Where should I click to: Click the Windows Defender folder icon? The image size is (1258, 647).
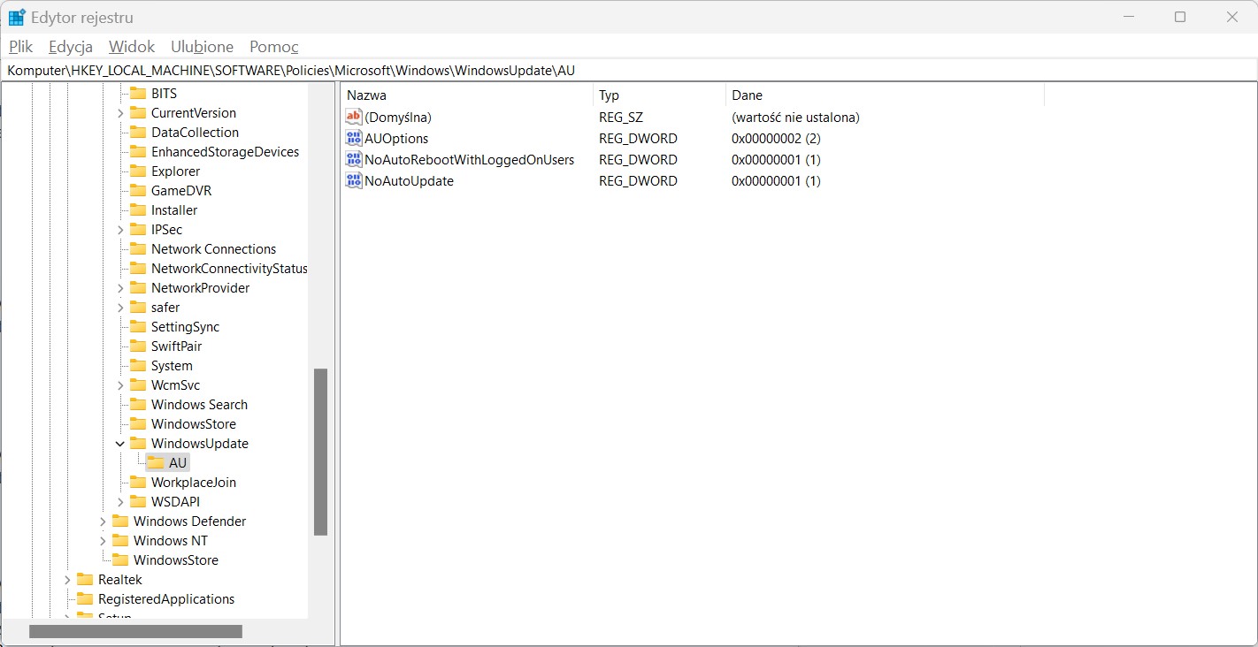pyautogui.click(x=120, y=521)
